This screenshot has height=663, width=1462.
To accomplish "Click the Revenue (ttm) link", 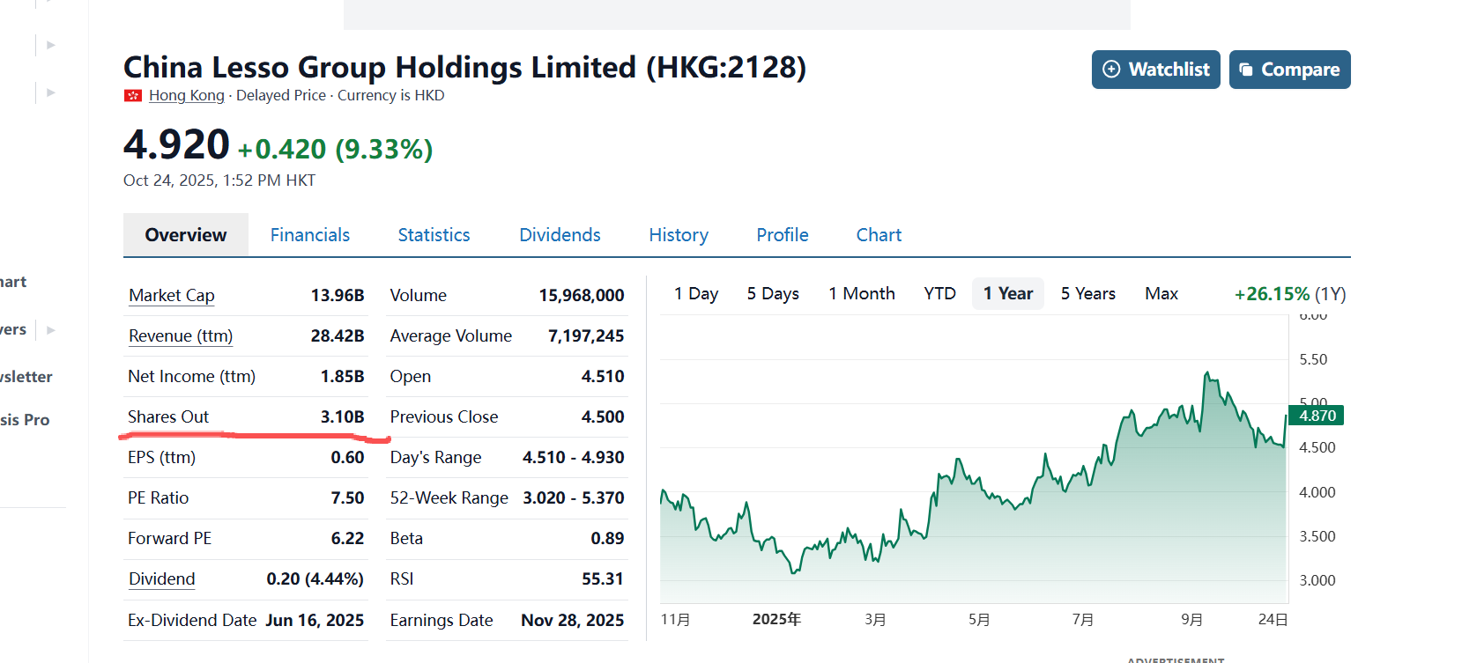I will [181, 336].
